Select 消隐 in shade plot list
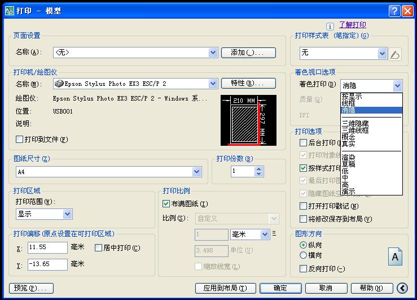417x300 pixels. pyautogui.click(x=371, y=110)
